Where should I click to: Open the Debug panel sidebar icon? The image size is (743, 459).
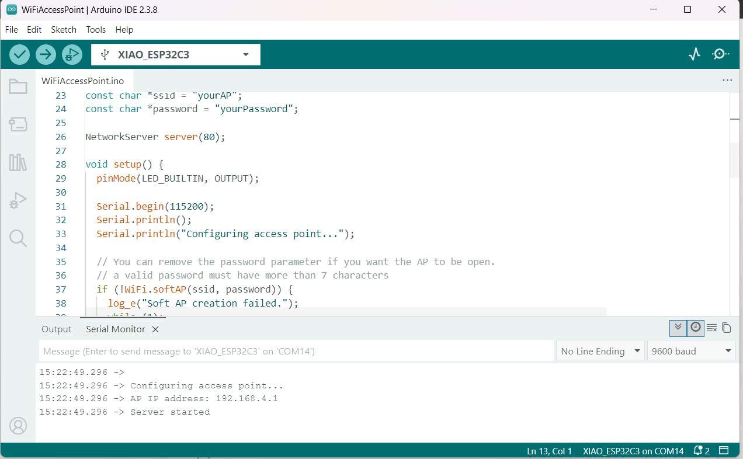pos(18,200)
